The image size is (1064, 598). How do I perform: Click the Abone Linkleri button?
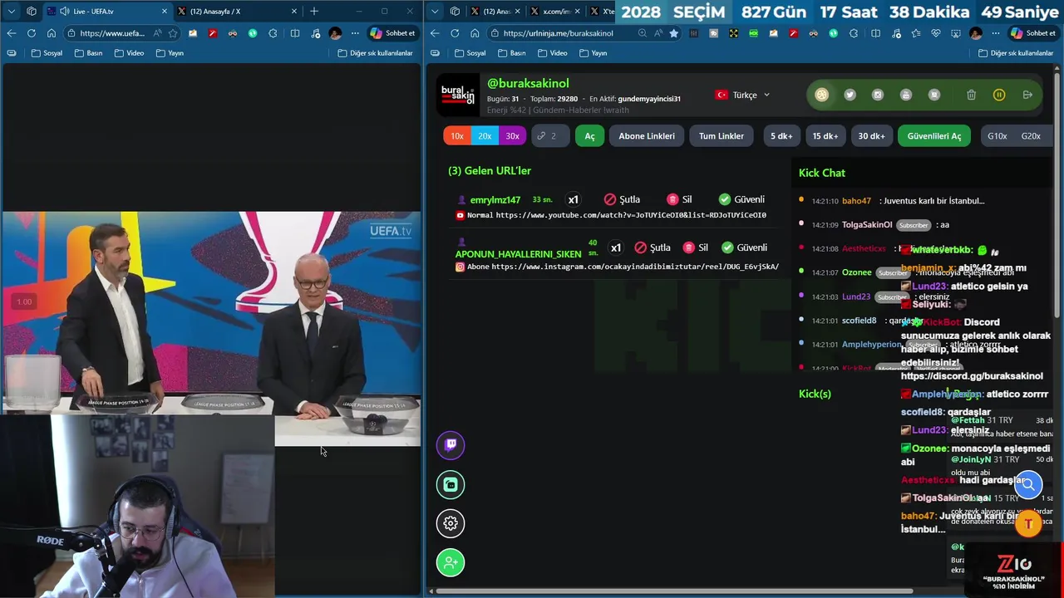[x=647, y=136]
